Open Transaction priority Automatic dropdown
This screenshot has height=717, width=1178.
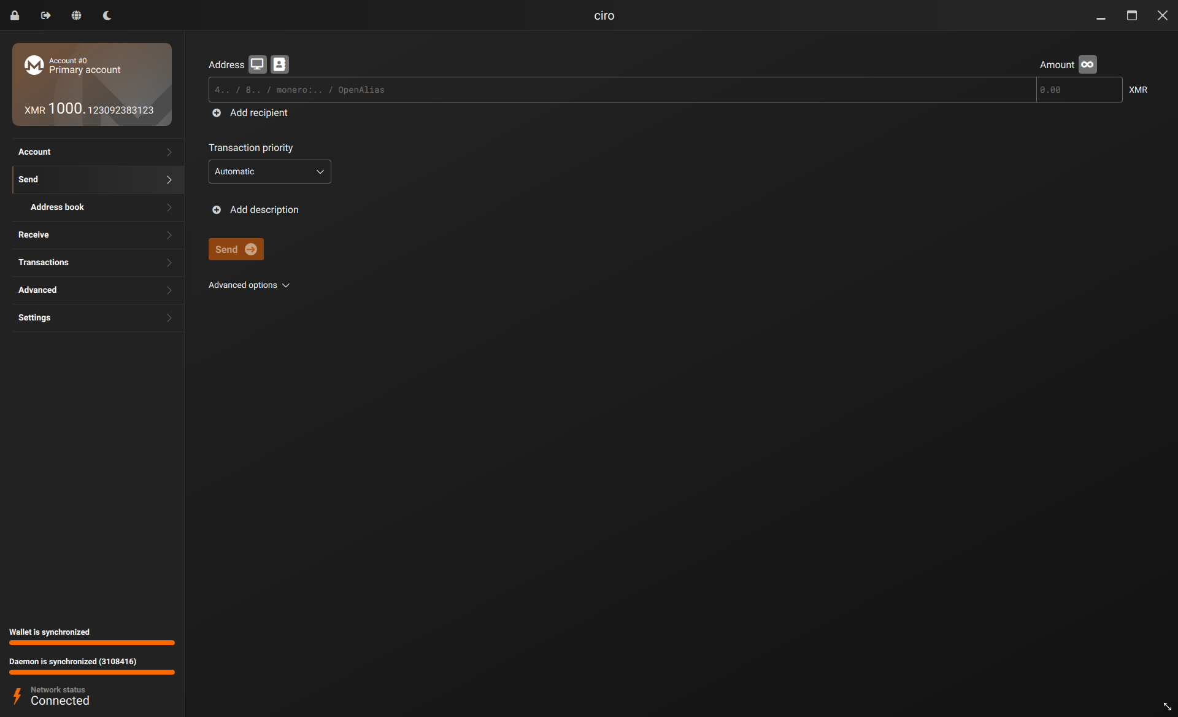[269, 171]
